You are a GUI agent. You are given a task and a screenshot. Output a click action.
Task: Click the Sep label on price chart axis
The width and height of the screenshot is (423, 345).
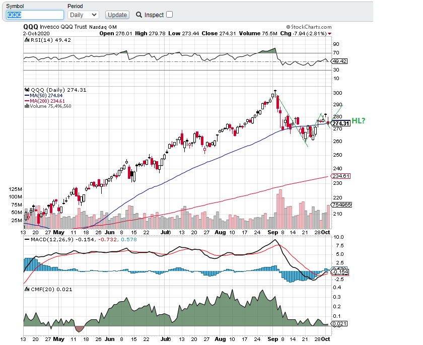(x=273, y=232)
